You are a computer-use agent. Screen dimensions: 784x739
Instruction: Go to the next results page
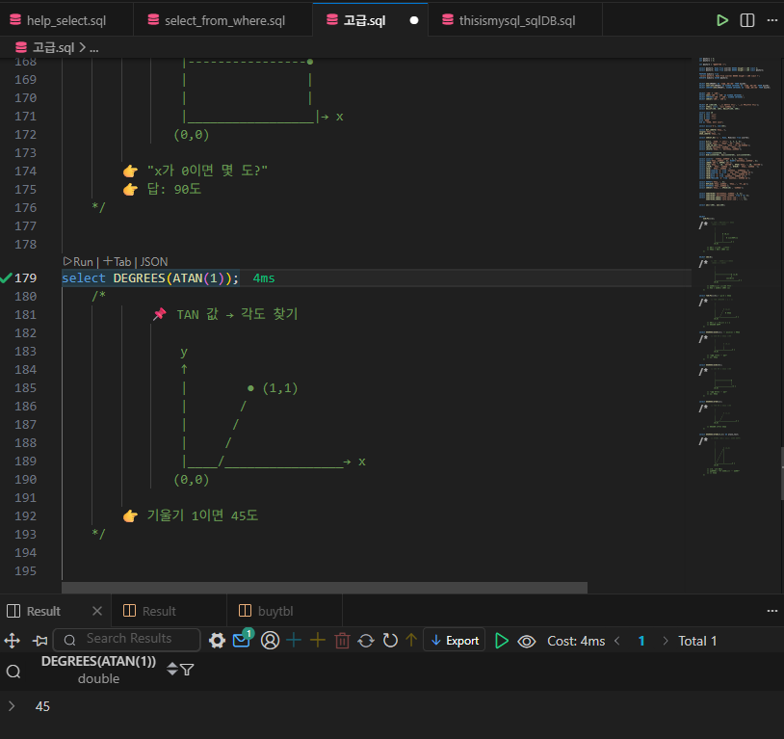666,641
